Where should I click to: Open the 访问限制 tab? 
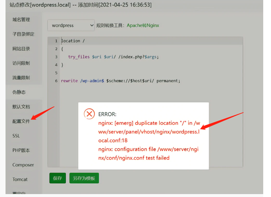21,63
